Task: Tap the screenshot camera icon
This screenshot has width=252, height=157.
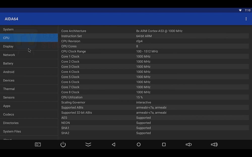Action: (38, 144)
